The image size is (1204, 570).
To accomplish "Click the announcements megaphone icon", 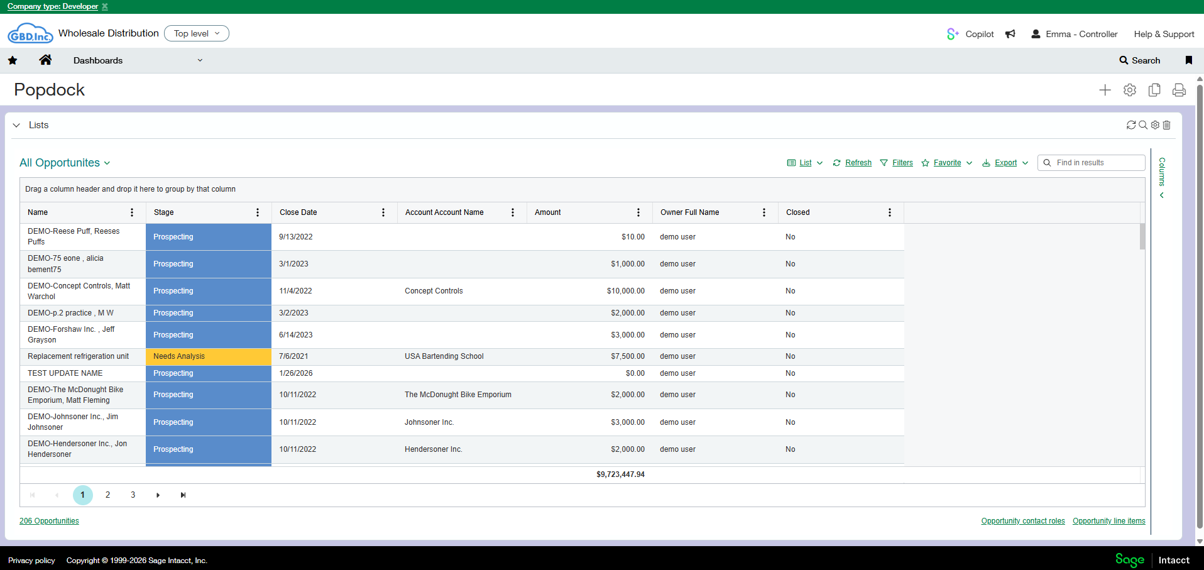I will click(1010, 34).
